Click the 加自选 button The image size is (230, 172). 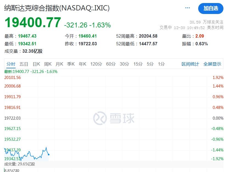point(211,9)
